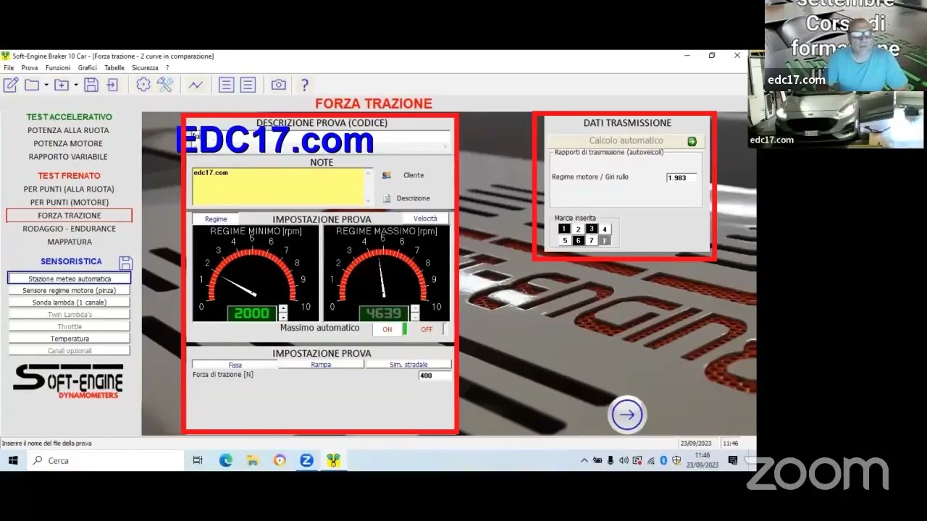The width and height of the screenshot is (927, 521).
Task: Click the export/exit arrow toolbar icon
Action: click(112, 85)
